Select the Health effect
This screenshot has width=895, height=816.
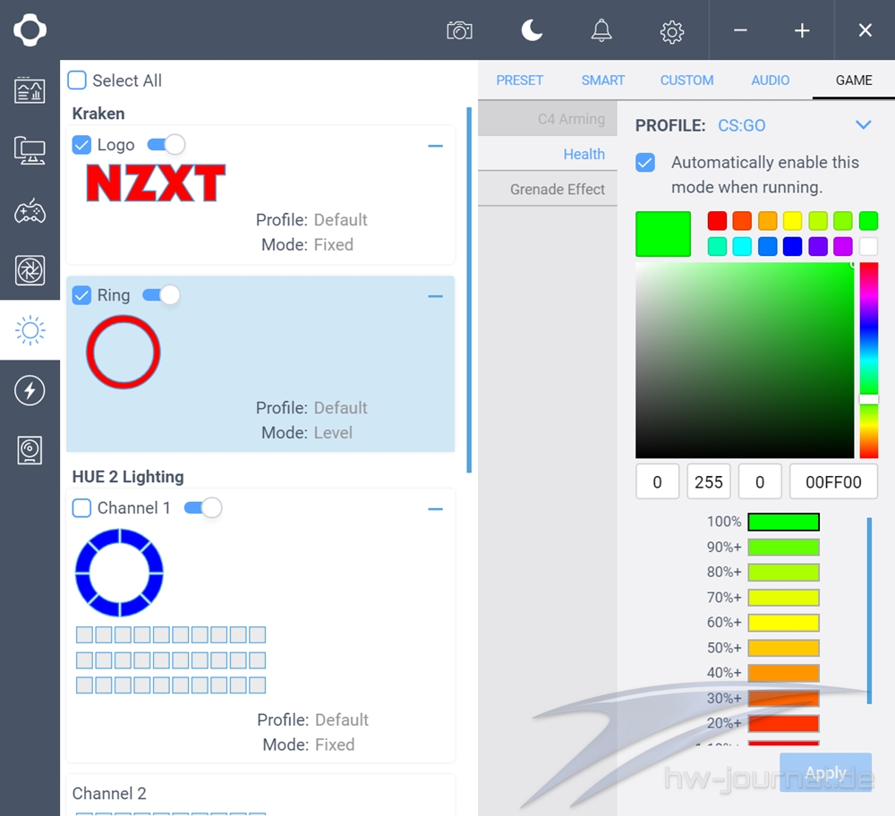pyautogui.click(x=548, y=154)
